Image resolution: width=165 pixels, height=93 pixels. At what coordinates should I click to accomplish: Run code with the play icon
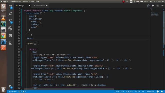point(153,5)
